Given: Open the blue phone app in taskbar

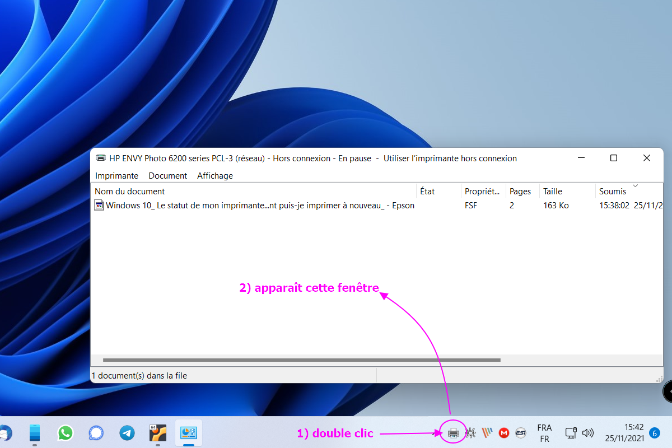Looking at the screenshot, I should click(x=35, y=433).
